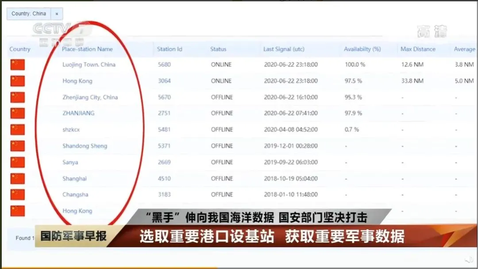
Task: Click the Country: China filter tag
Action: (29, 14)
